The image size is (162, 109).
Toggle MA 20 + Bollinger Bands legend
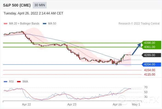21,24
